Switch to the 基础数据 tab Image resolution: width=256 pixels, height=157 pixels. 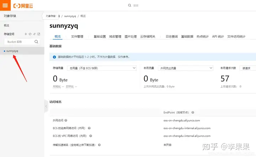[187, 37]
